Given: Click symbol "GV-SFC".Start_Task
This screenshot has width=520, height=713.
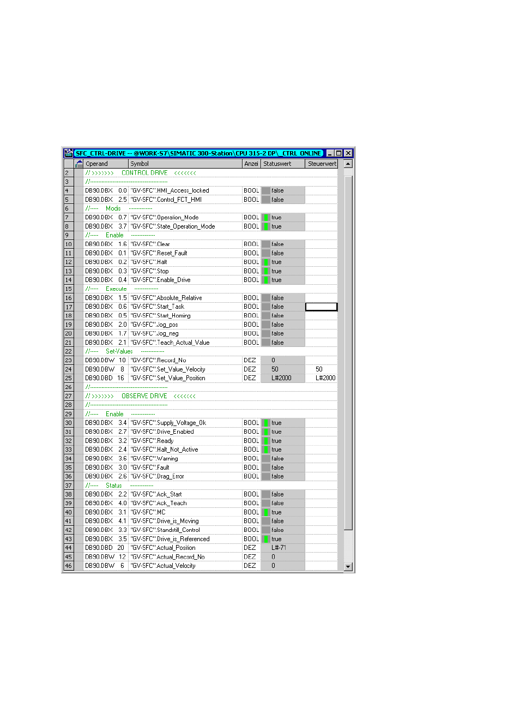Looking at the screenshot, I should pos(158,307).
